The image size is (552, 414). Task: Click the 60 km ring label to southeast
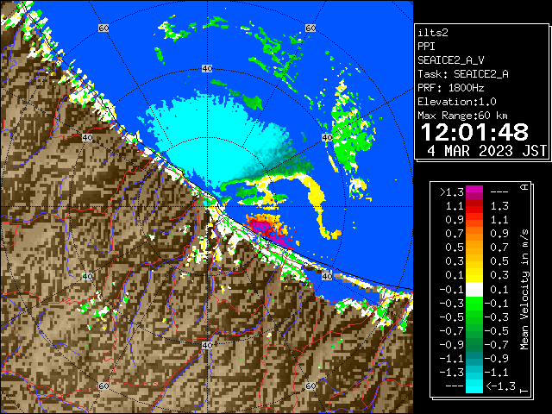point(310,386)
